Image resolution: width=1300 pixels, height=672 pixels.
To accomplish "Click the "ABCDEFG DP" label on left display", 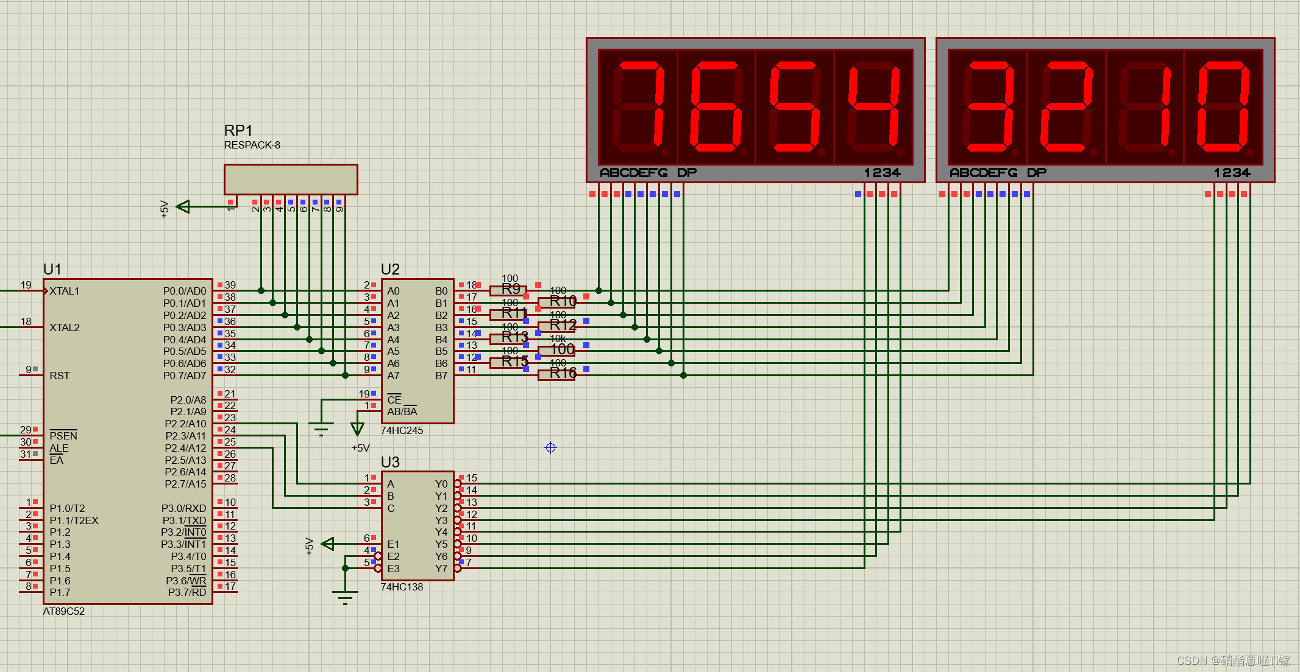I will click(x=648, y=173).
